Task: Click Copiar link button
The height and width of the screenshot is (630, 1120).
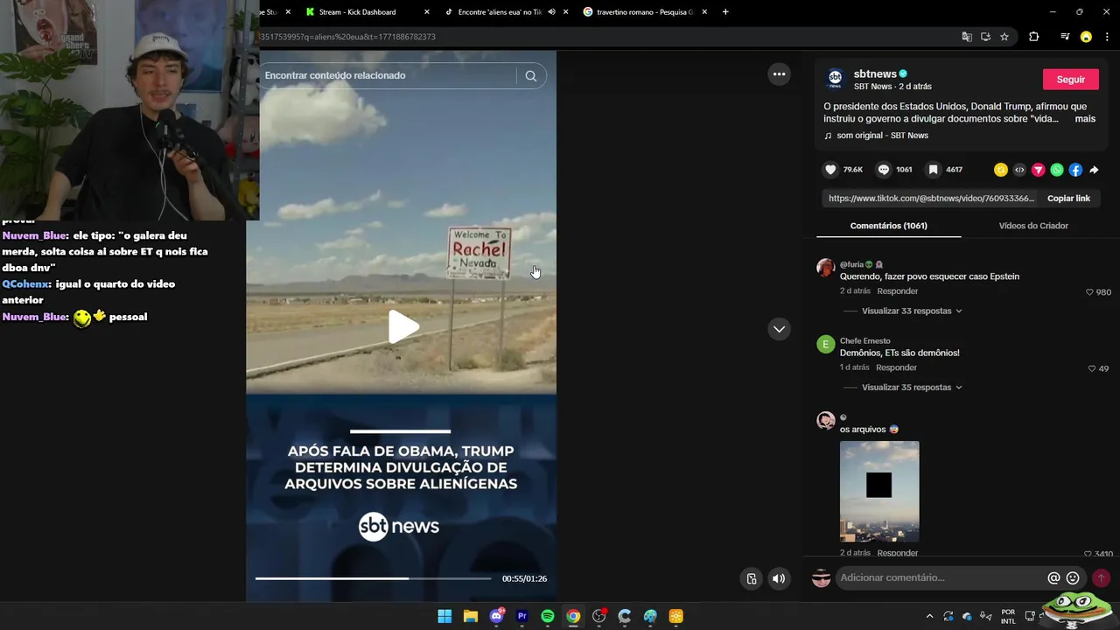Action: pyautogui.click(x=1068, y=199)
